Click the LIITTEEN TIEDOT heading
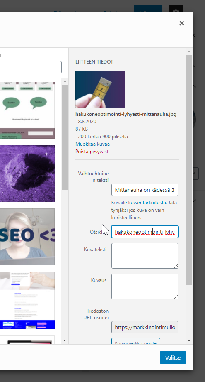Image resolution: width=205 pixels, height=382 pixels. tap(94, 61)
